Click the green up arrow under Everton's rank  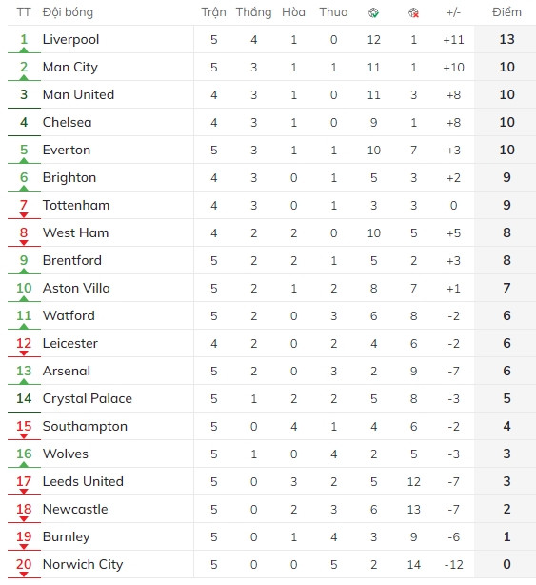point(24,160)
